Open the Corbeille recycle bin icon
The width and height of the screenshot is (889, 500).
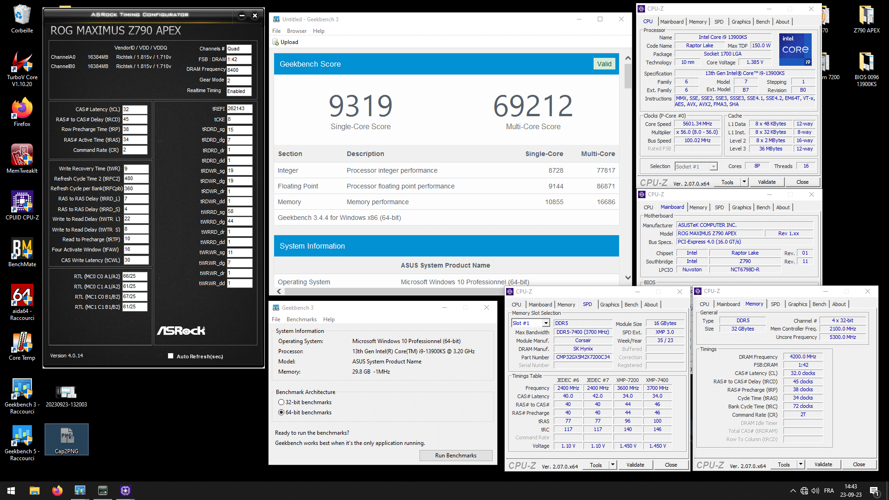(22, 19)
